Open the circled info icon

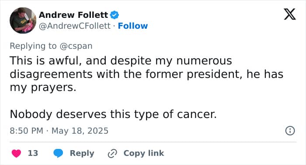(x=290, y=131)
